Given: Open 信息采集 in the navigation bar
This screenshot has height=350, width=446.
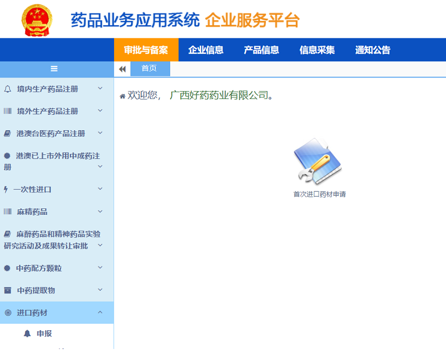Looking at the screenshot, I should click(317, 50).
